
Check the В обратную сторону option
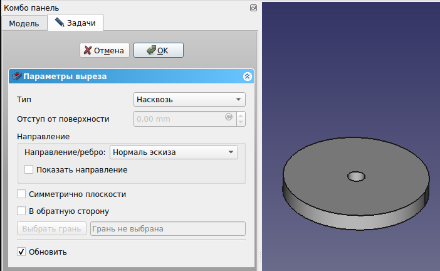21,211
